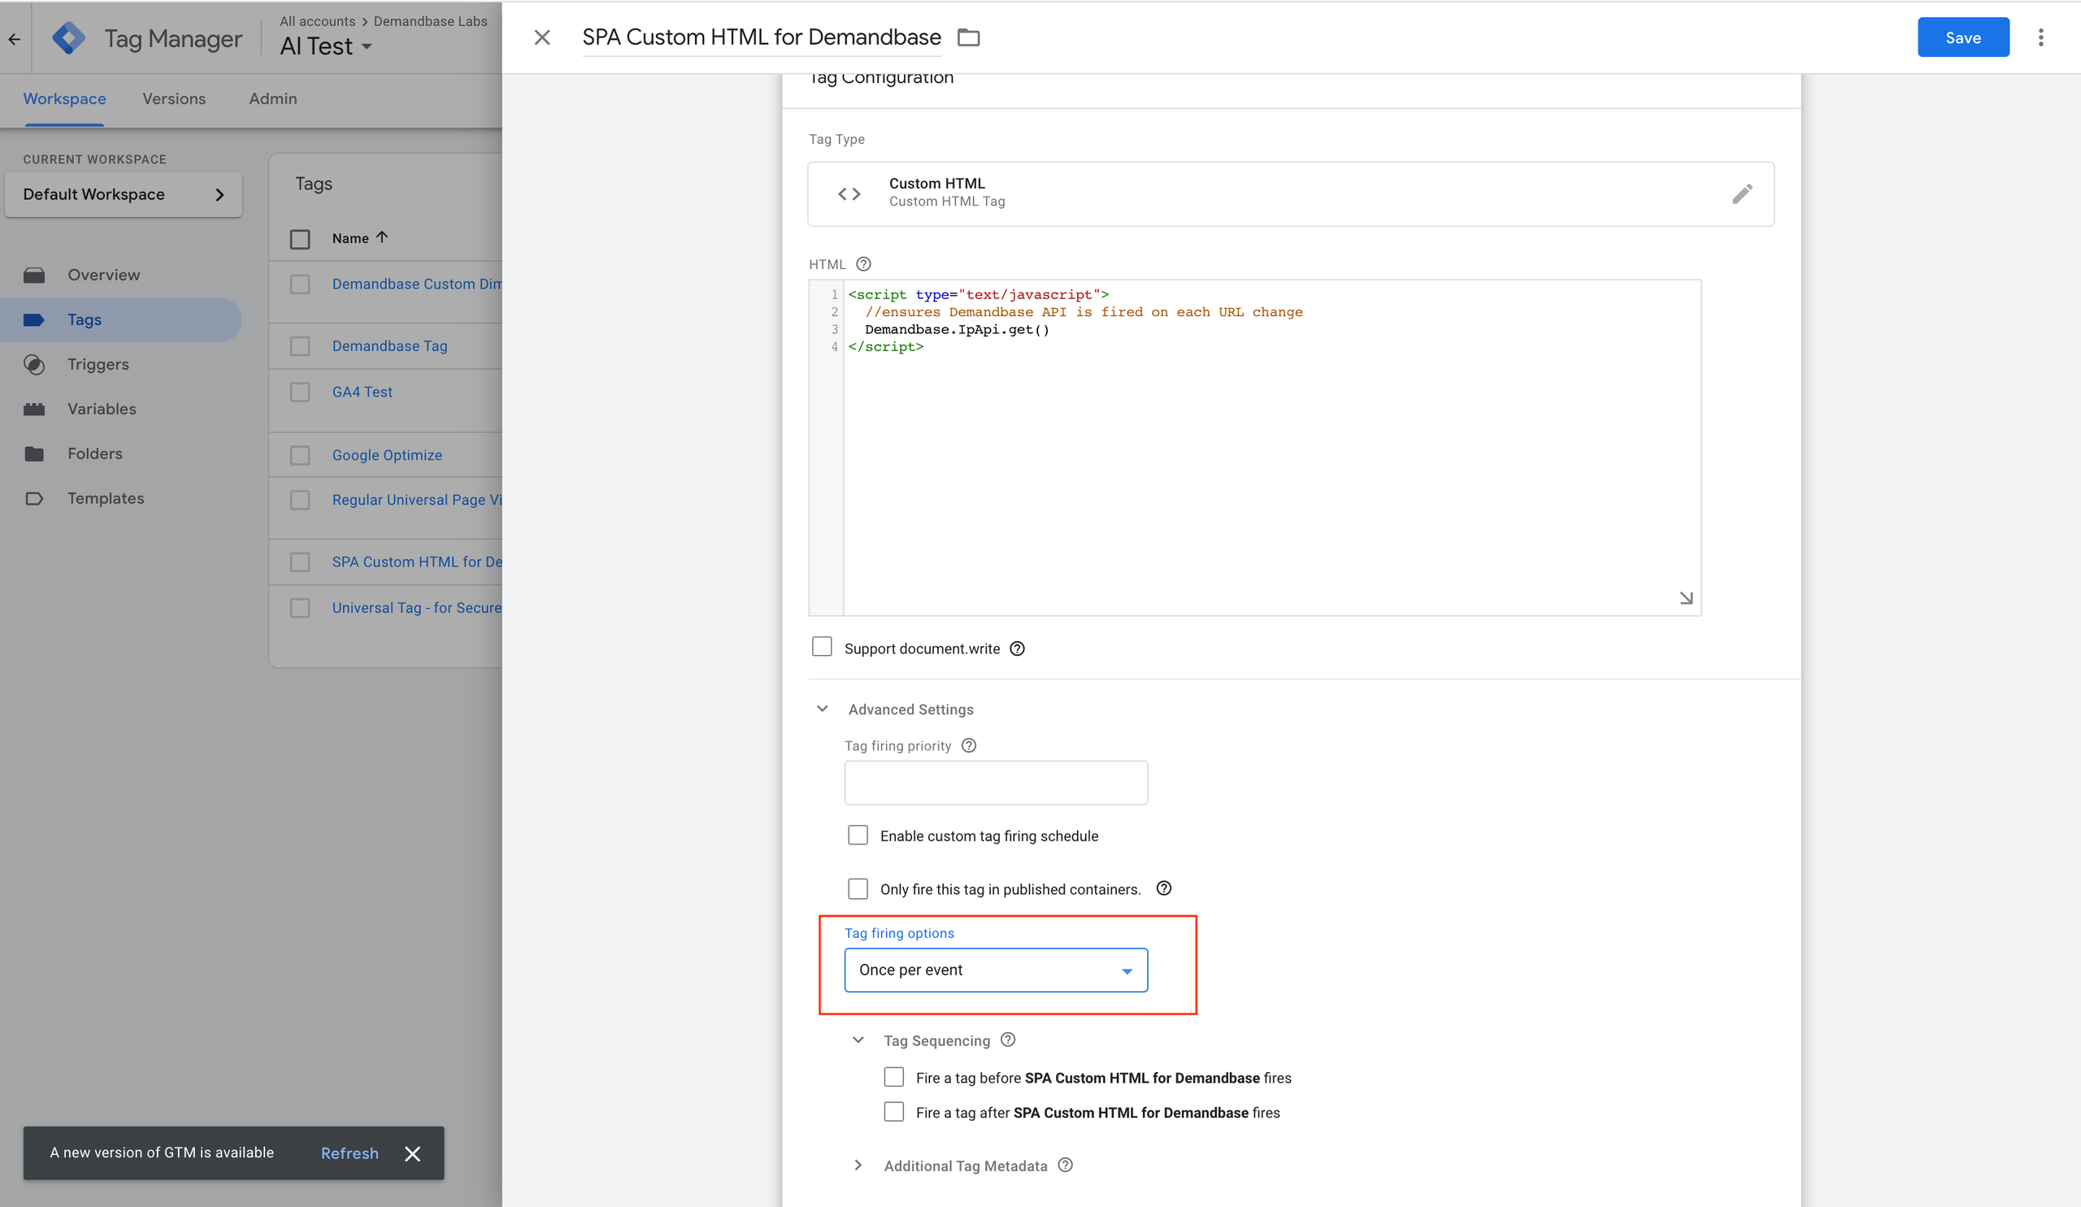Image resolution: width=2081 pixels, height=1207 pixels.
Task: Open the Admin tab
Action: 272,99
